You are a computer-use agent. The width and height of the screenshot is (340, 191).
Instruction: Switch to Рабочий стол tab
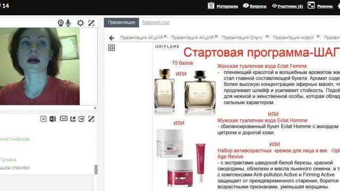pyautogui.click(x=156, y=22)
